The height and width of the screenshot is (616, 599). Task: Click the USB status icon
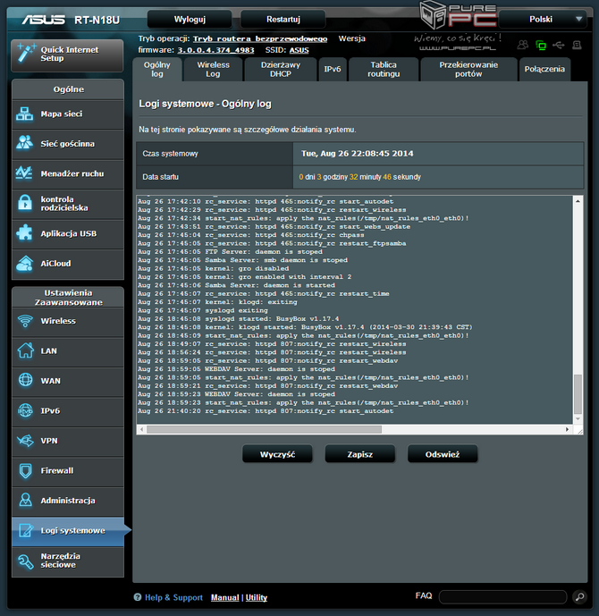pyautogui.click(x=558, y=46)
